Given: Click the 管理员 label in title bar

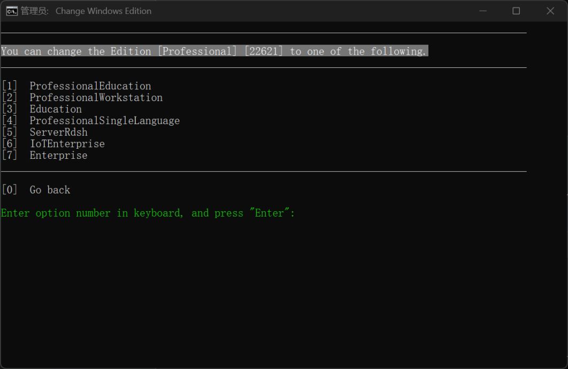Looking at the screenshot, I should coord(34,11).
